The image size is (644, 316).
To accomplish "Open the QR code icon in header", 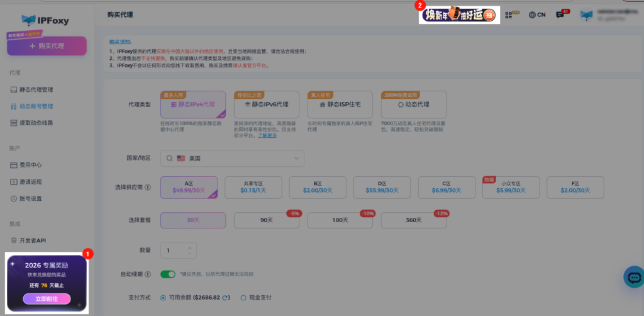I will [x=517, y=14].
